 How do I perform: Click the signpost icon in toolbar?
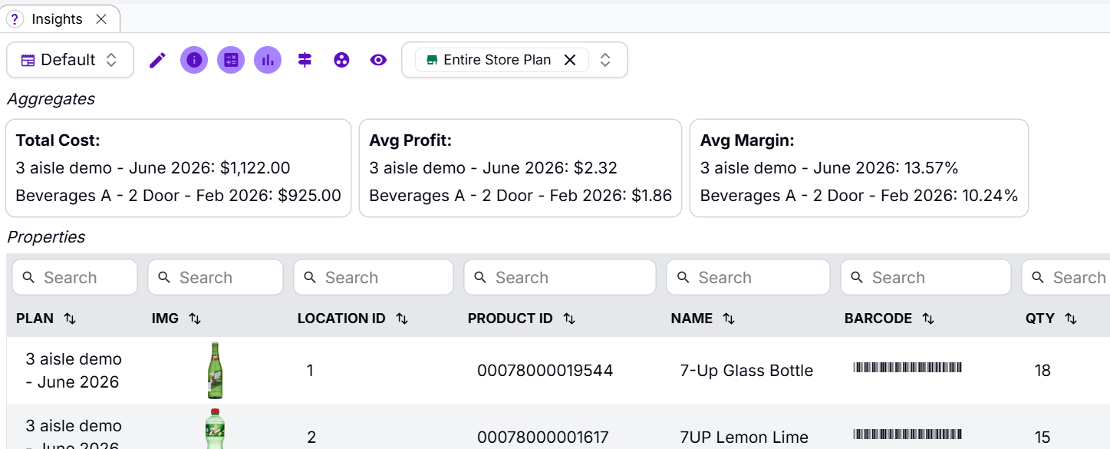[305, 60]
